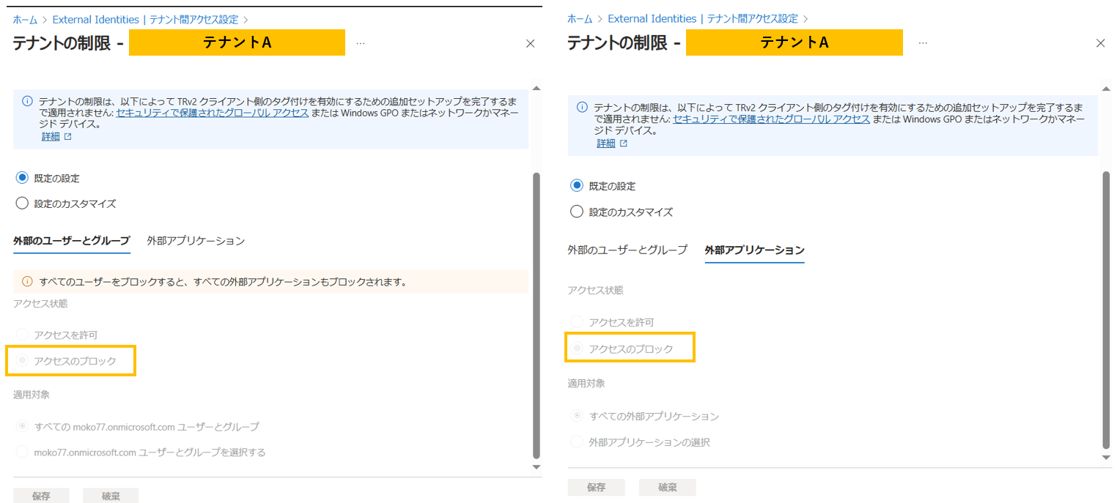Switch to 外部のユーザーとグループ tab in right panel
Viewport: 1117px width, 503px height.
click(x=627, y=250)
